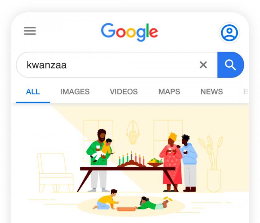Click the outlined armchair in illustration

pos(55,173)
